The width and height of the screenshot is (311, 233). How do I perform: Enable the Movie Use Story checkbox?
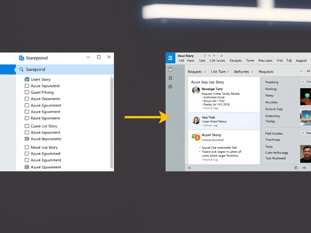(x=26, y=147)
